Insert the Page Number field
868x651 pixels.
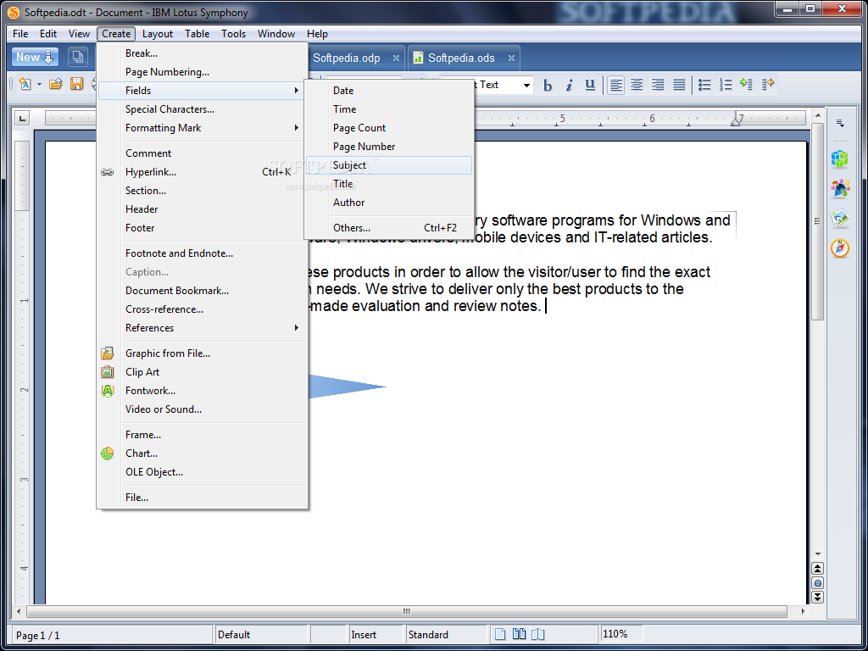(x=389, y=147)
